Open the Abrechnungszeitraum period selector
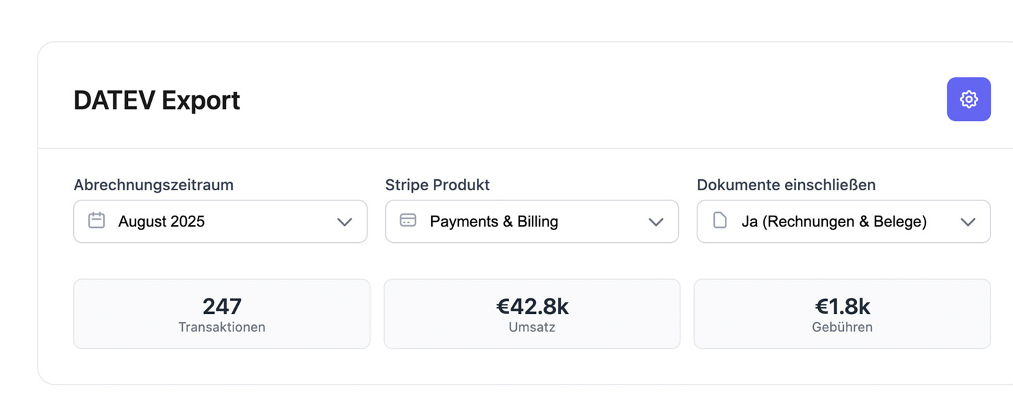This screenshot has width=1013, height=401. 220,221
